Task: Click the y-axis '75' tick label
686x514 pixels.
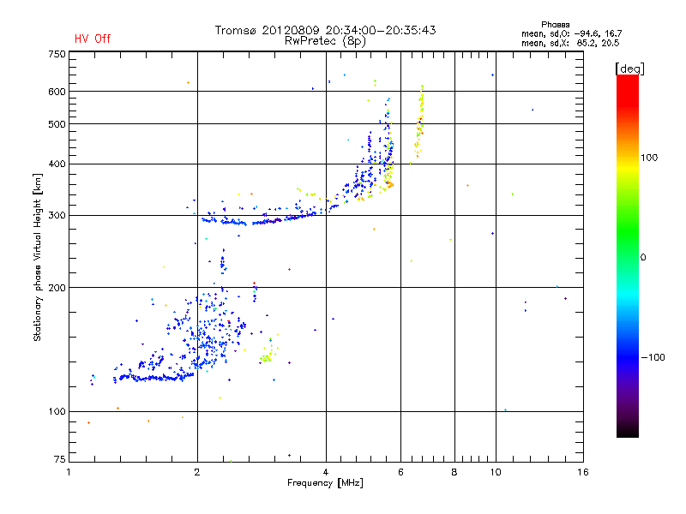Action: tap(60, 459)
